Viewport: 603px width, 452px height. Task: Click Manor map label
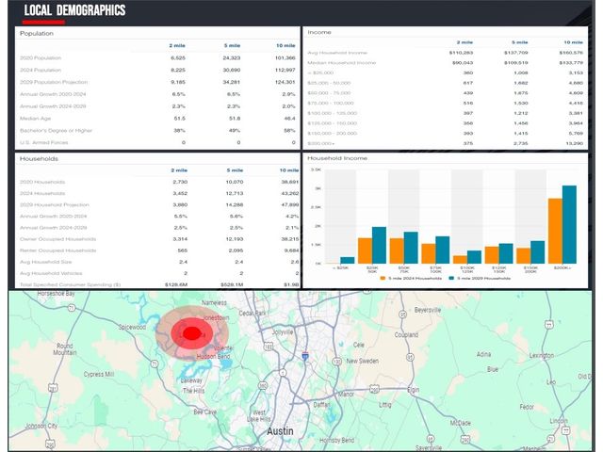[346, 395]
